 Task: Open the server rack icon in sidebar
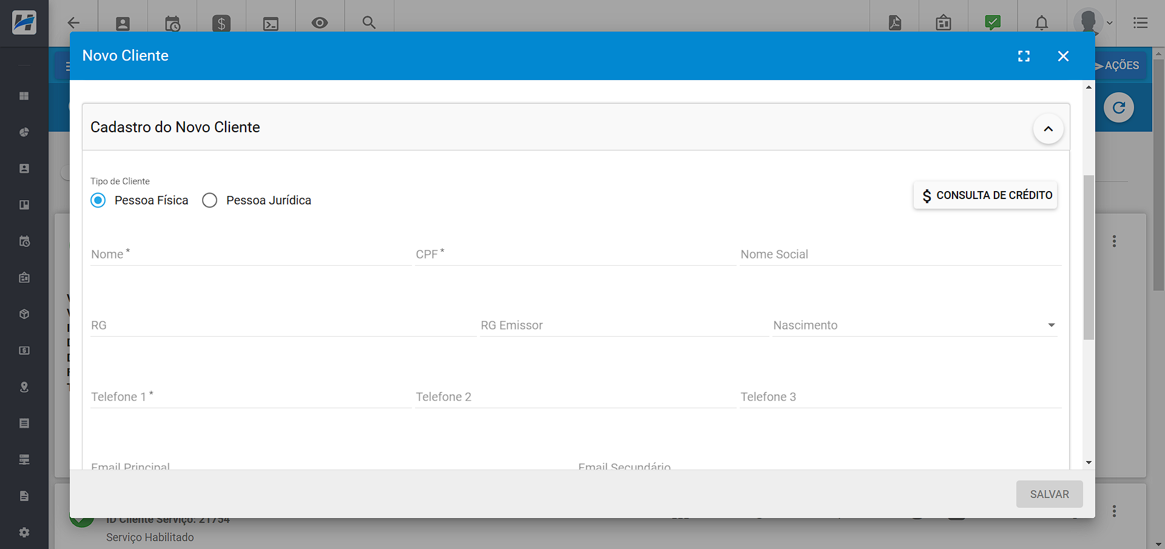pyautogui.click(x=24, y=460)
